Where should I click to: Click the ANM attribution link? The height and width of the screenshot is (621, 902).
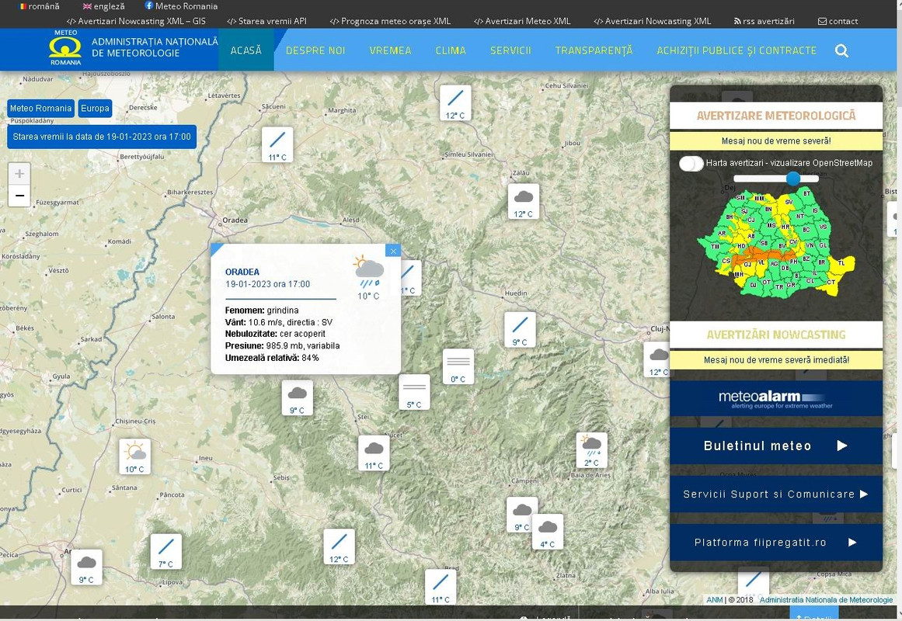point(715,600)
